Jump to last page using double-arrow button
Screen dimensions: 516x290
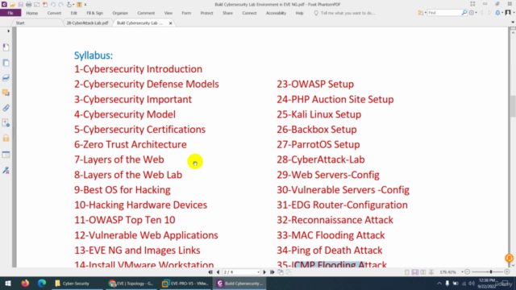pos(273,272)
